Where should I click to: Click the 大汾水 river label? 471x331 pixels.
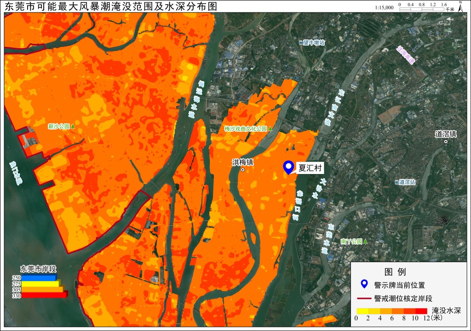(x=319, y=189)
